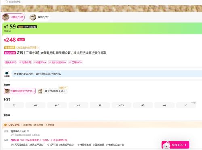Select size 39
This screenshot has height=150, width=202.
coord(14,105)
